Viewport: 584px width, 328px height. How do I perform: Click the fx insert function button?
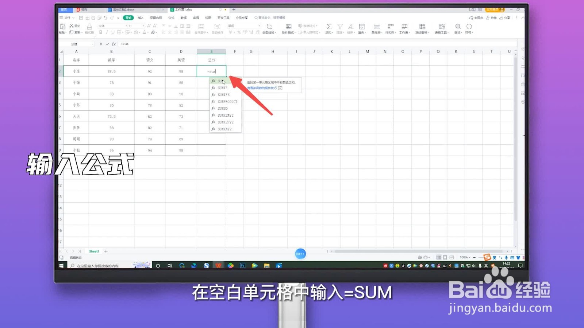pos(114,44)
